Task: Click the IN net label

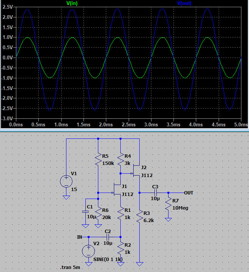Action: coord(79,237)
